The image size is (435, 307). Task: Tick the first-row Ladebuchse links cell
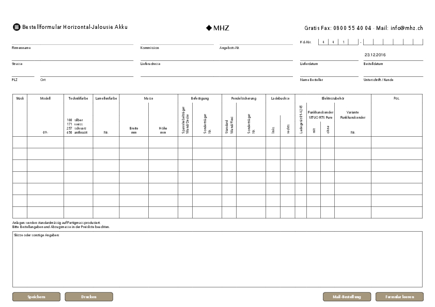click(x=272, y=142)
